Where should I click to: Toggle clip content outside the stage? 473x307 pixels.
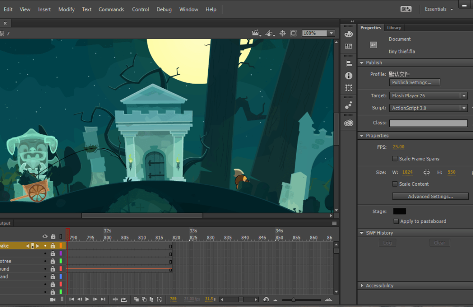coord(293,33)
